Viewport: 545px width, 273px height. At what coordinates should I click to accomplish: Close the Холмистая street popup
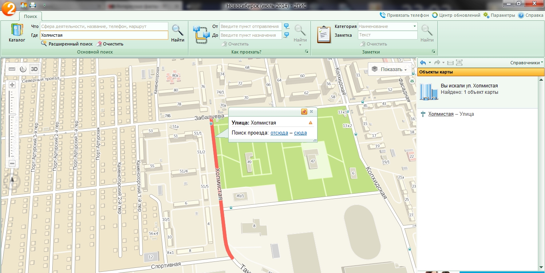pos(312,112)
